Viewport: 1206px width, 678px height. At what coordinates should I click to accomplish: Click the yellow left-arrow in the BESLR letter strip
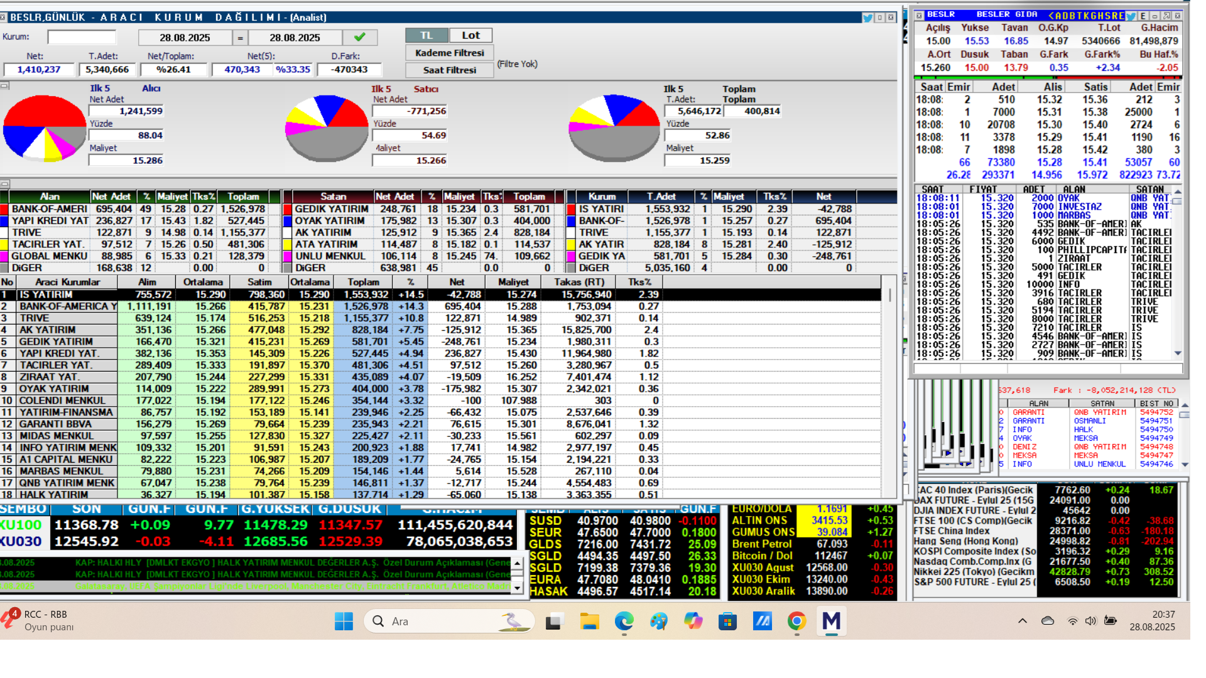(x=1051, y=16)
